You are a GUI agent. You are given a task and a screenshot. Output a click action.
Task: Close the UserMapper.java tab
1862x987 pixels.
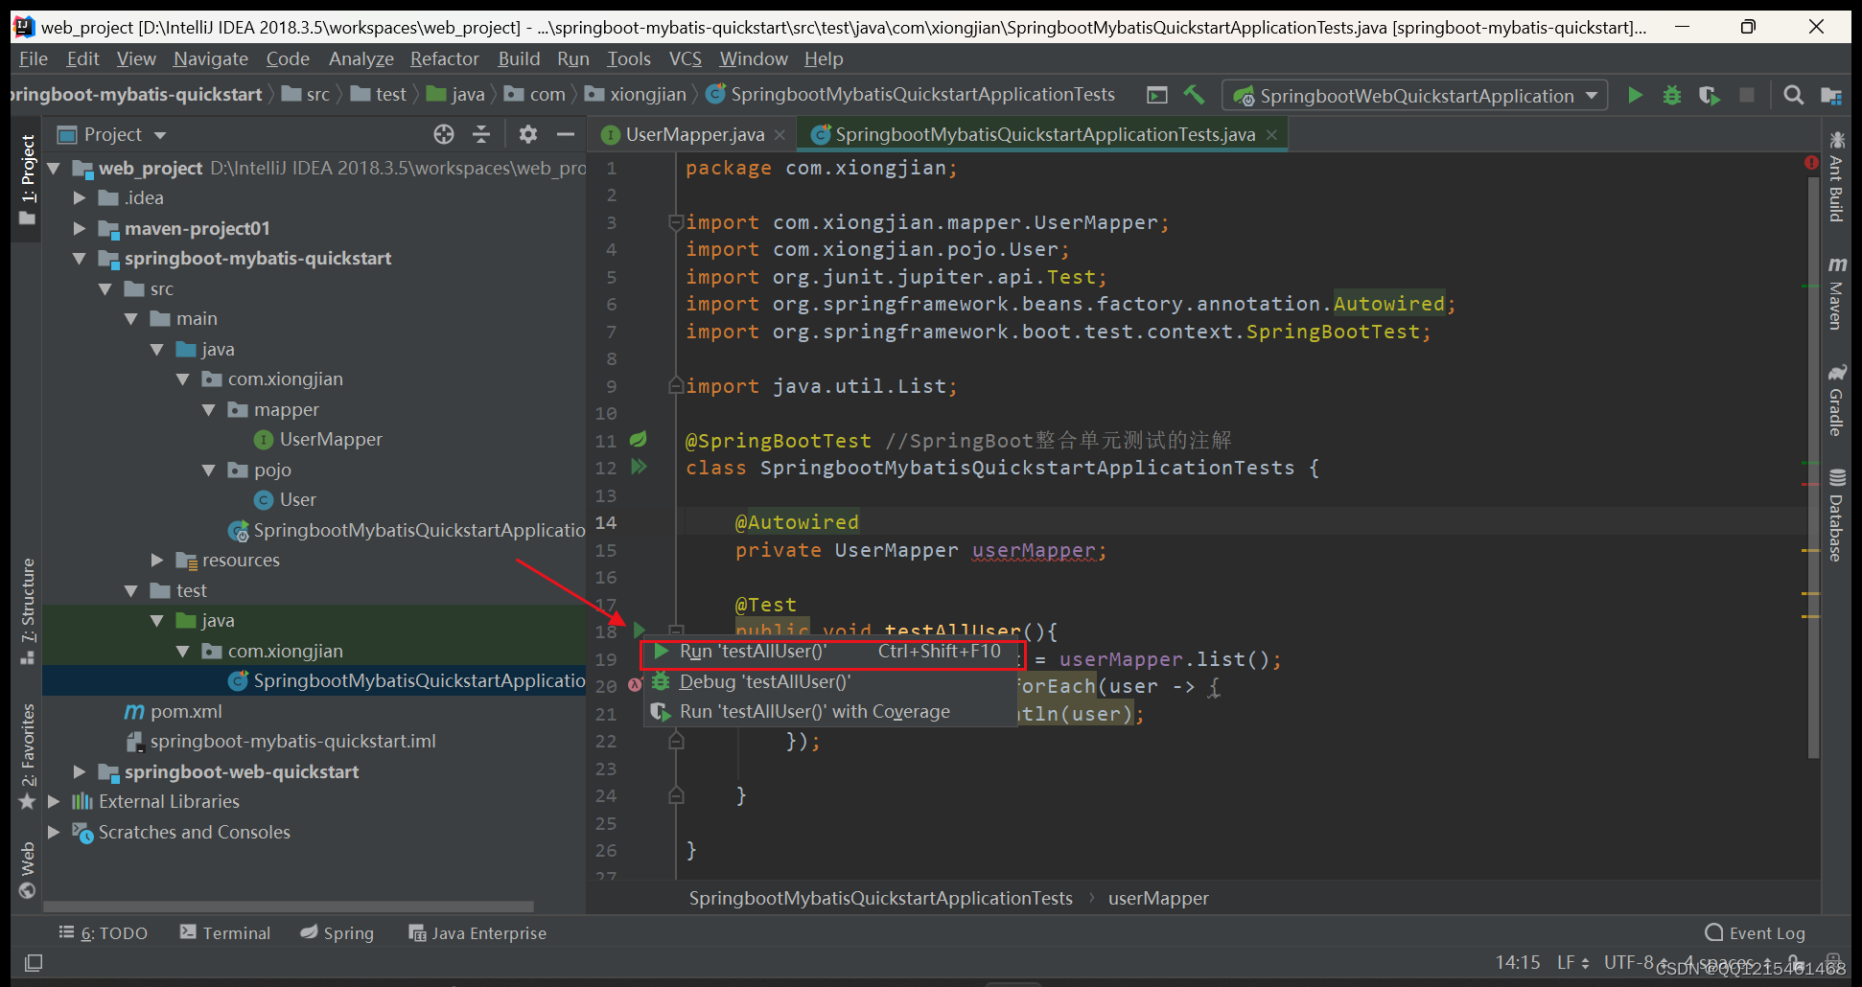[x=780, y=134]
